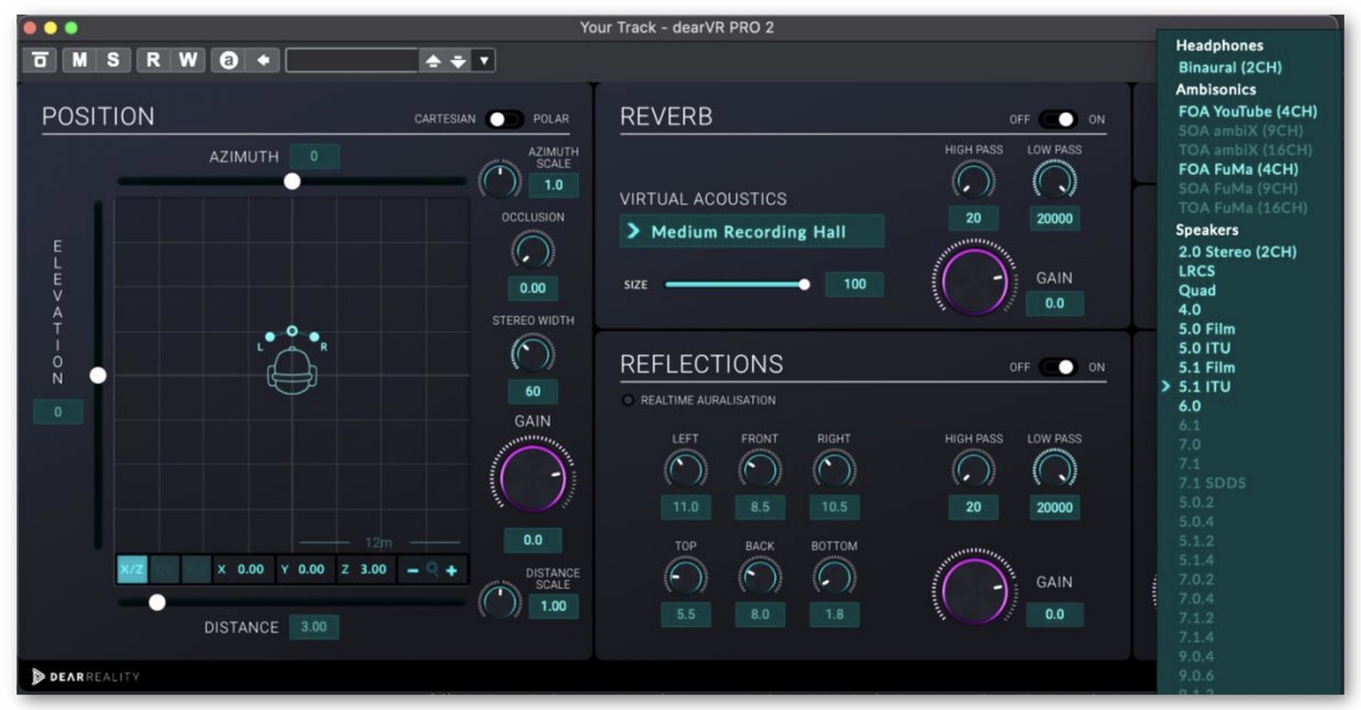Click the circled 'a' automation icon
This screenshot has height=710, width=1361.
230,61
